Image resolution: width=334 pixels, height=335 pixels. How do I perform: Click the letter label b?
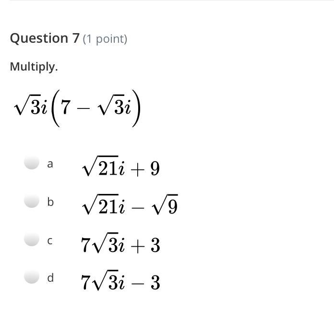coord(50,202)
